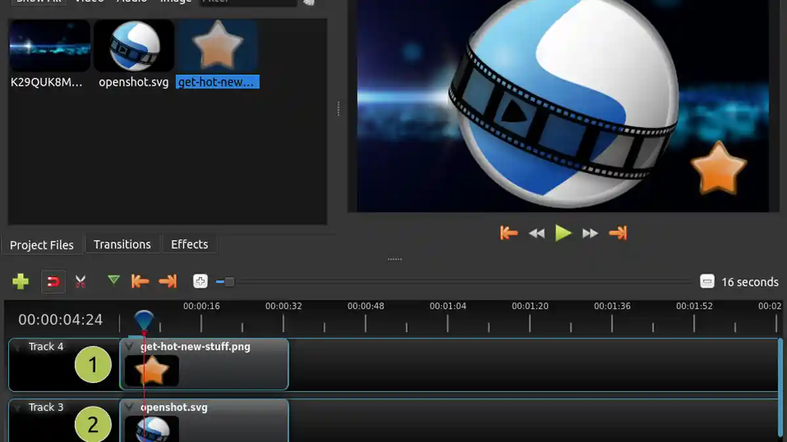The width and height of the screenshot is (787, 442).
Task: Add a new track with the green plus icon
Action: pos(20,282)
